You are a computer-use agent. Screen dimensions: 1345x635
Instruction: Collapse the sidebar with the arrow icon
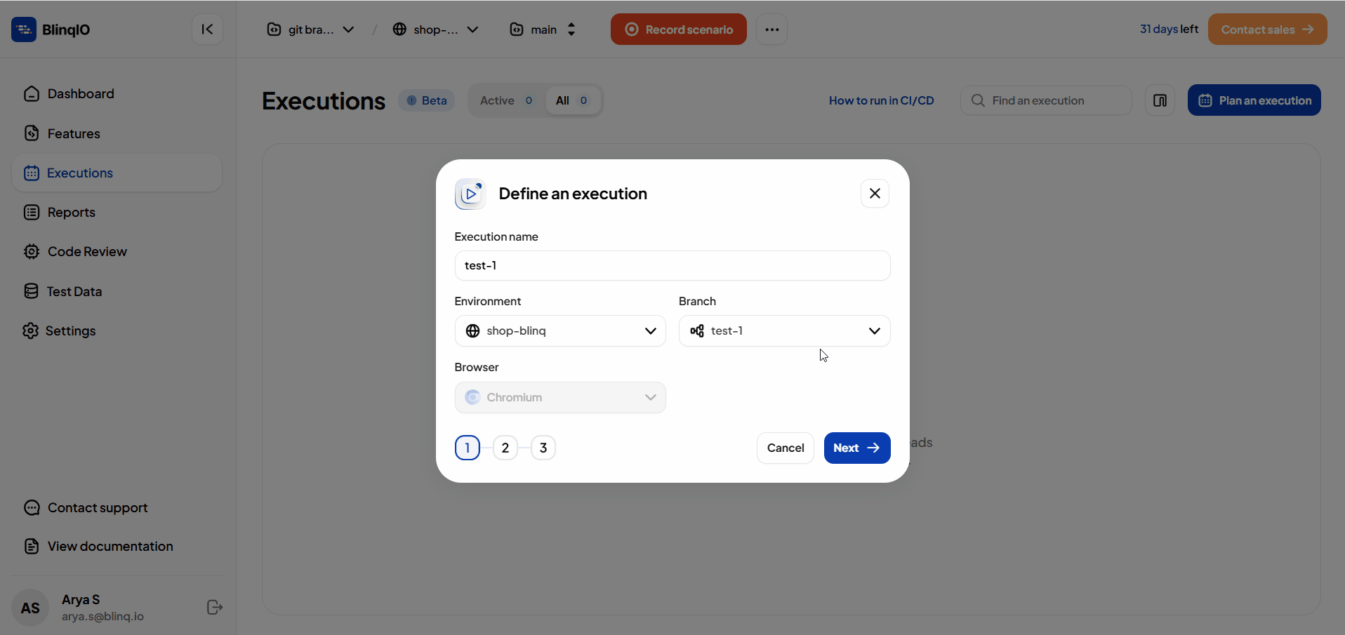click(x=207, y=29)
